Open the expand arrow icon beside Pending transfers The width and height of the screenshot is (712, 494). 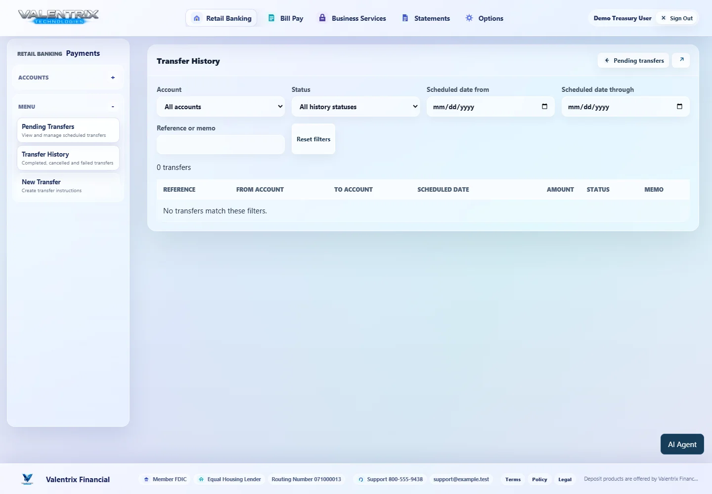[x=681, y=60]
